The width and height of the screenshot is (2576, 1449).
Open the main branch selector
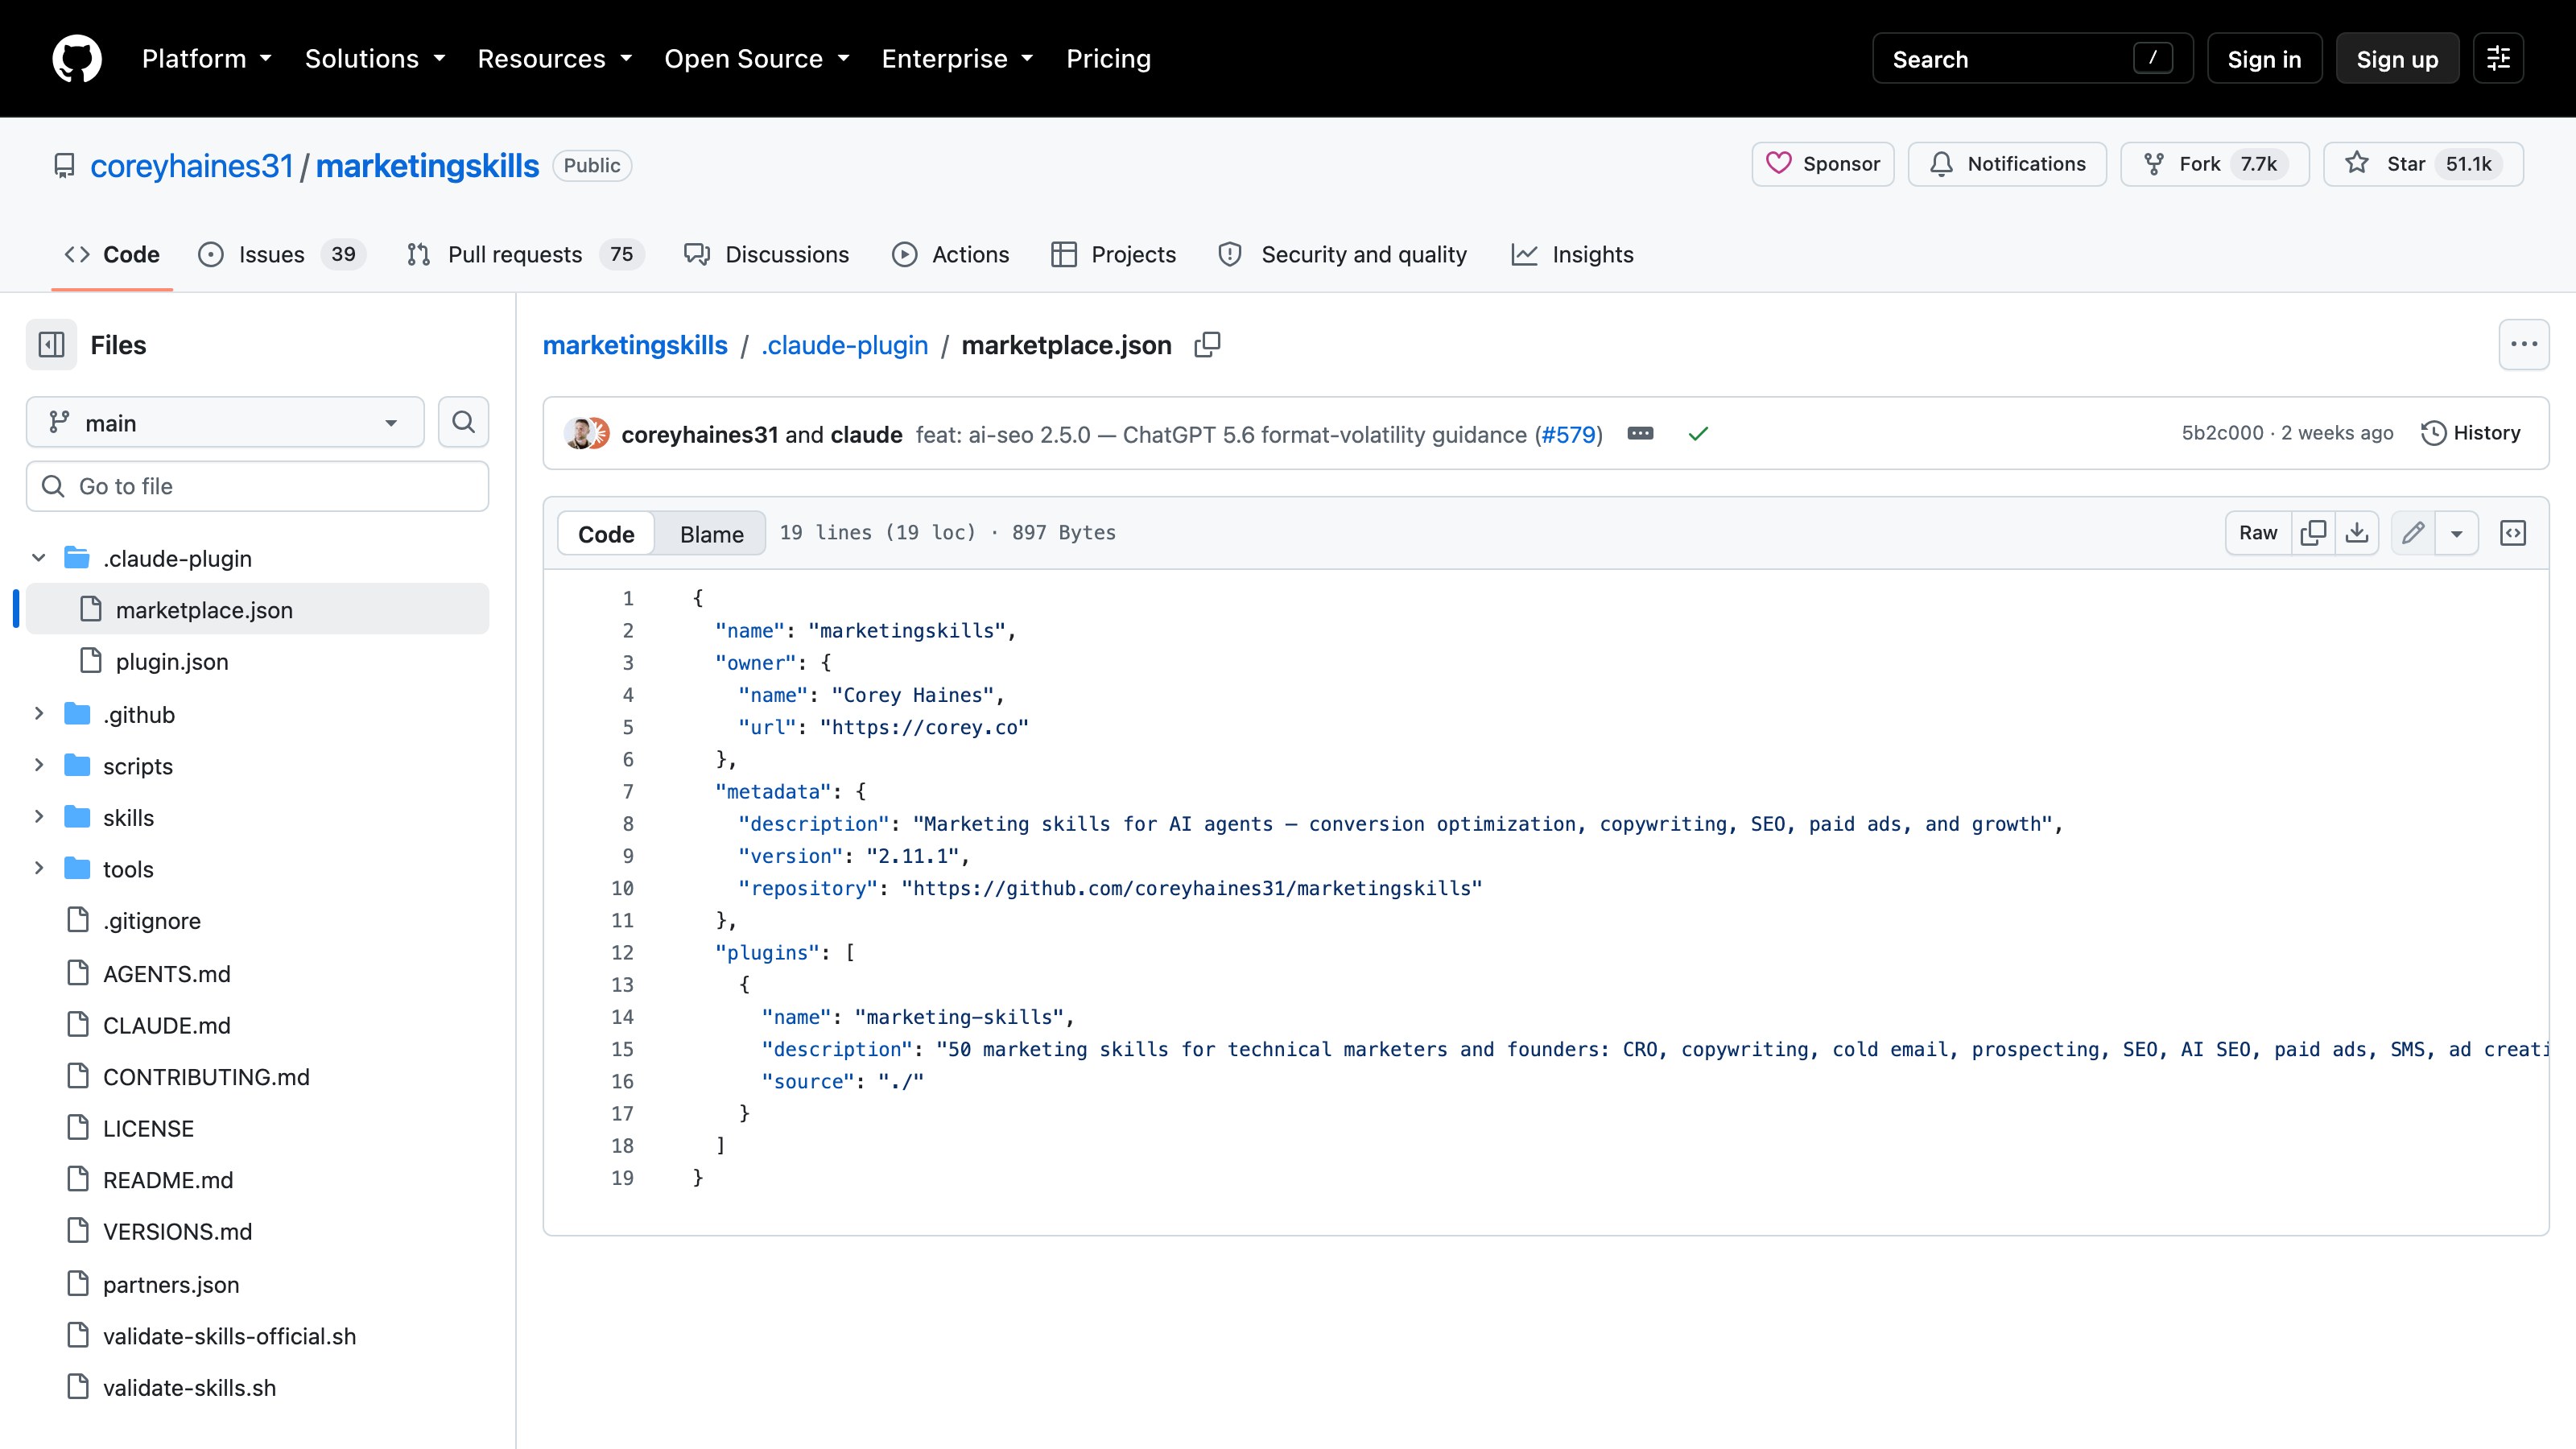pyautogui.click(x=225, y=422)
